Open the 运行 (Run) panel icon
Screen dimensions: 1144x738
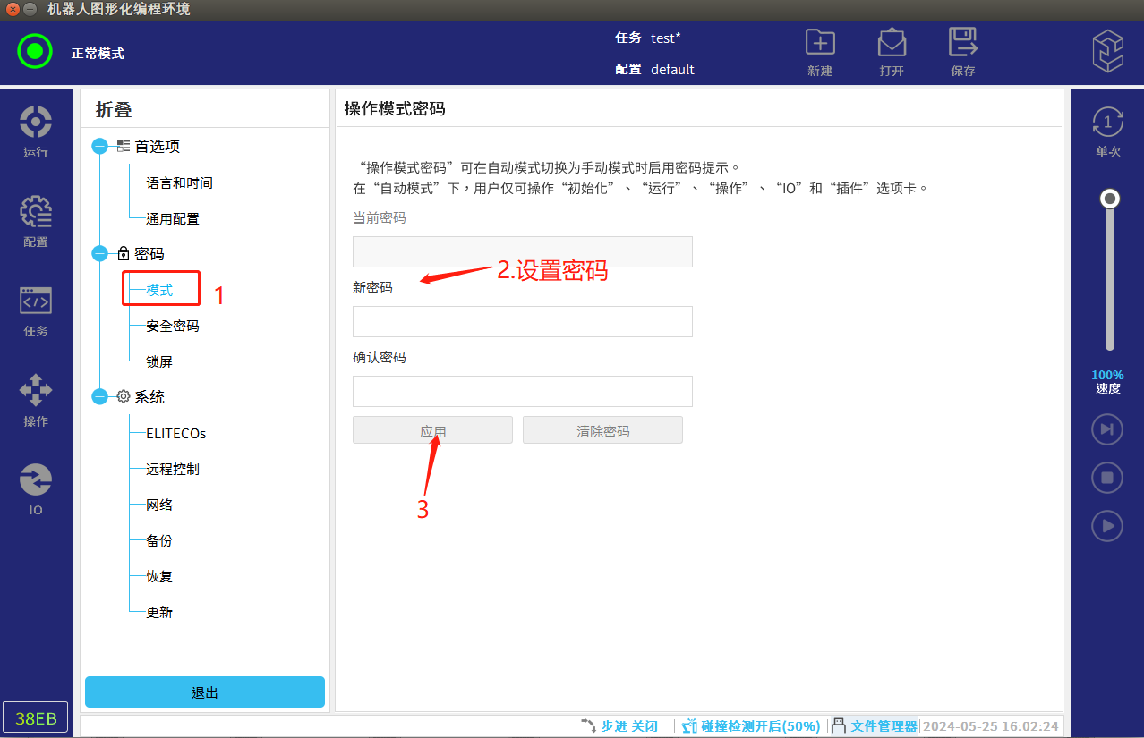coord(36,123)
